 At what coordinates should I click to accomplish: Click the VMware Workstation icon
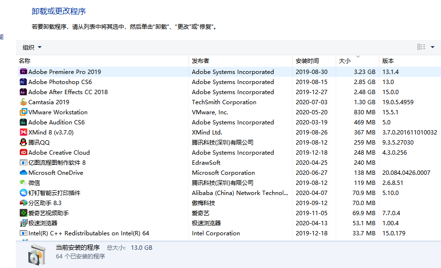23,112
